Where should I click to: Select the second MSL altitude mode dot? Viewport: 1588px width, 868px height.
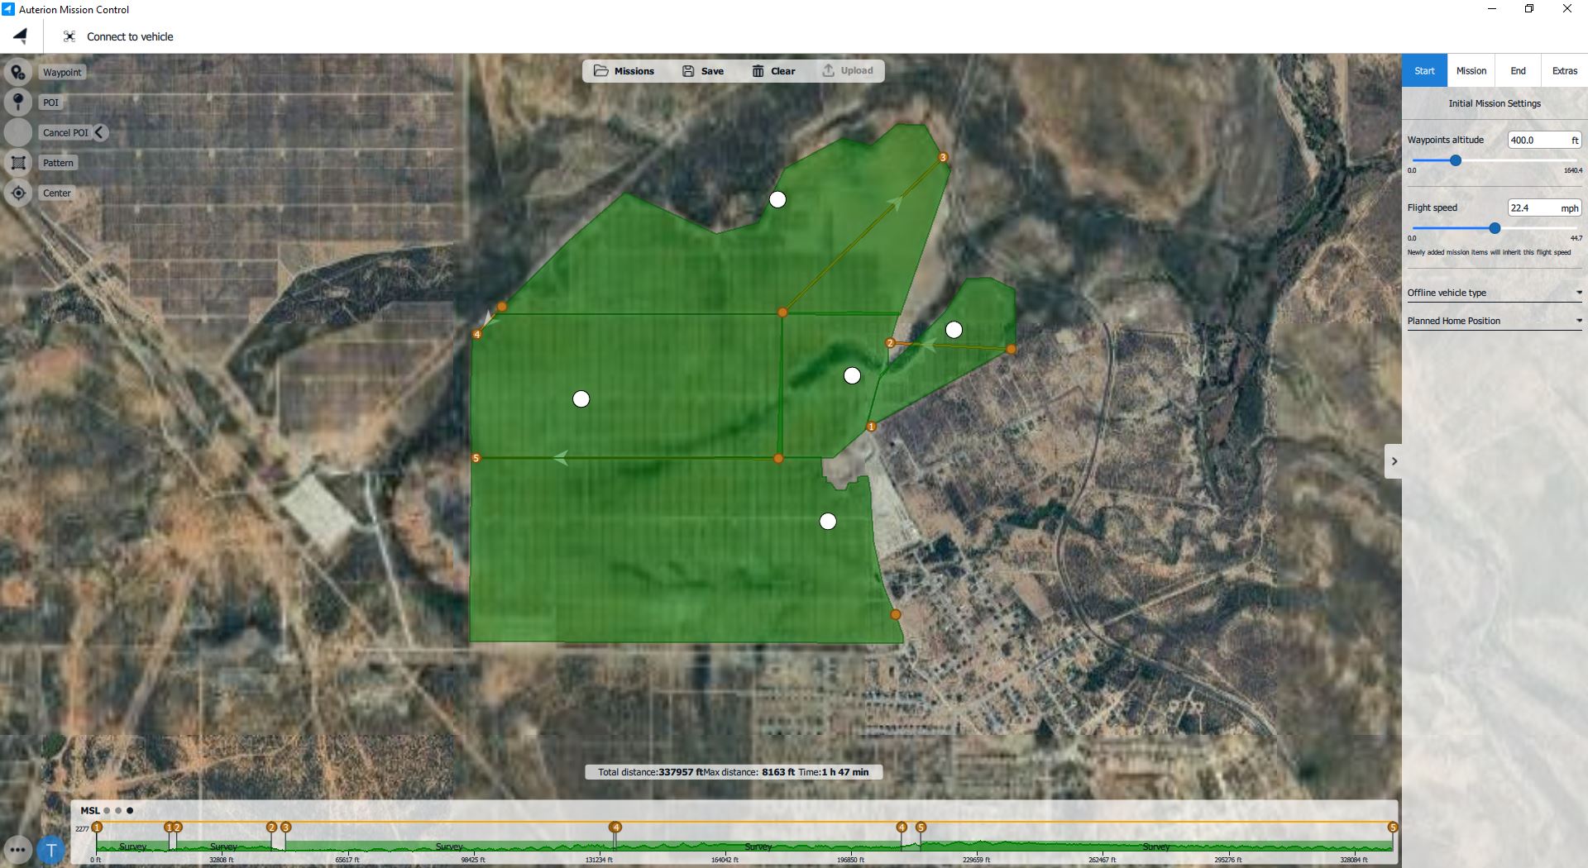tap(118, 811)
